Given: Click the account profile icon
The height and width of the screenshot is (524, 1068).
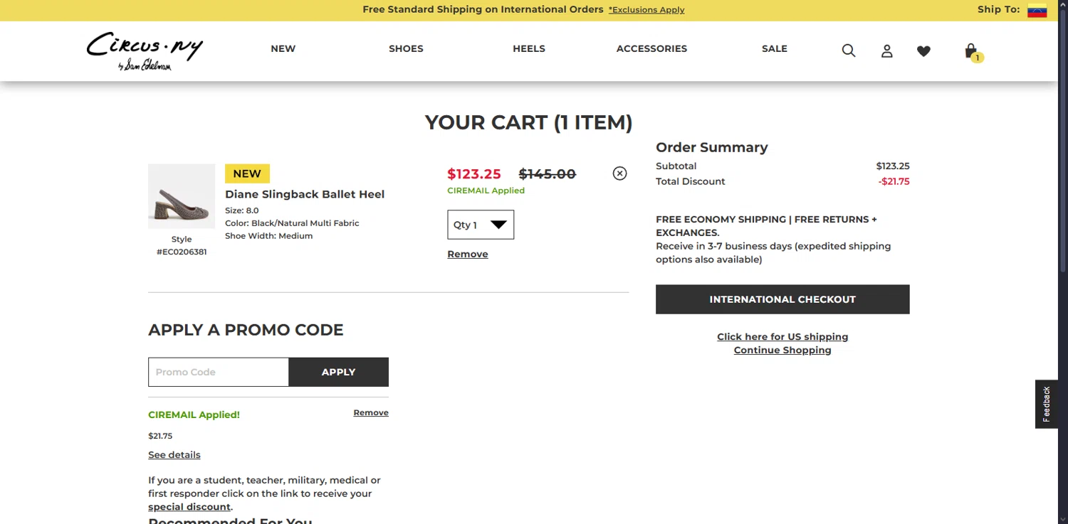Looking at the screenshot, I should [886, 50].
